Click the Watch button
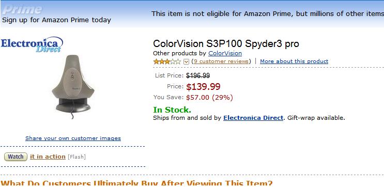 click(x=16, y=157)
